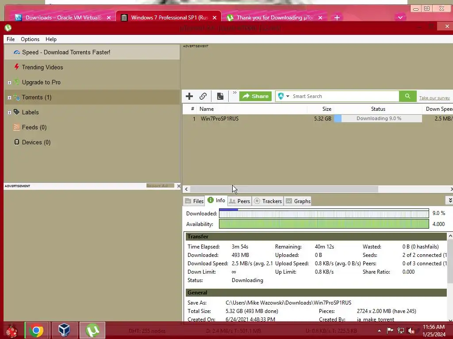The height and width of the screenshot is (339, 453).
Task: Open the Help menu
Action: point(51,39)
